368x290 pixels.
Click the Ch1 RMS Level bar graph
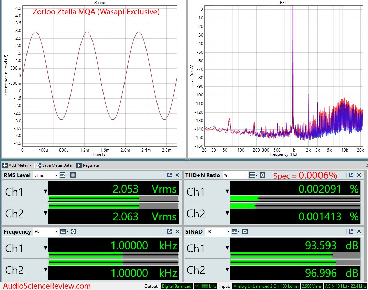pos(113,199)
